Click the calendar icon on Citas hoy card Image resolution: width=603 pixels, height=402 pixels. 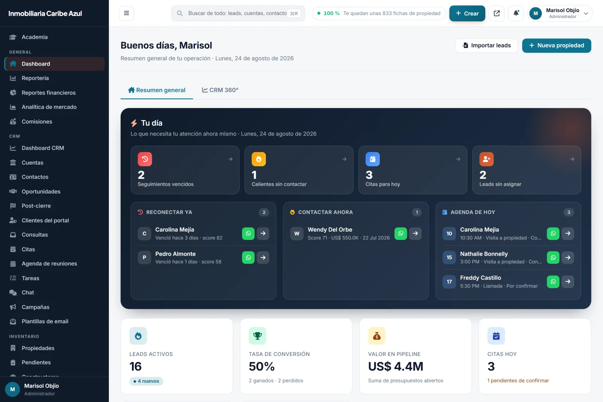click(496, 336)
